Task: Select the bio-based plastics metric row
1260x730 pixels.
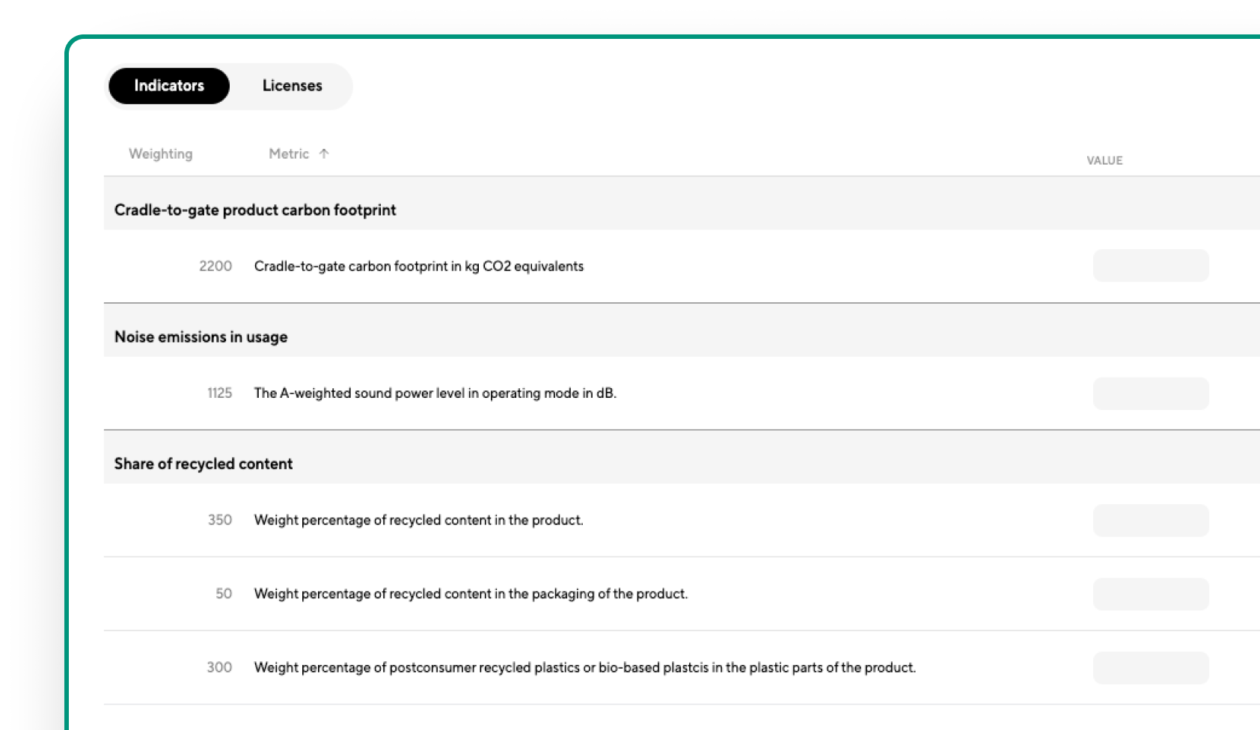Action: (682, 668)
